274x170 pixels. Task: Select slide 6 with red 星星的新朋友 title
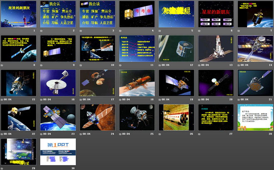pyautogui.click(x=216, y=14)
